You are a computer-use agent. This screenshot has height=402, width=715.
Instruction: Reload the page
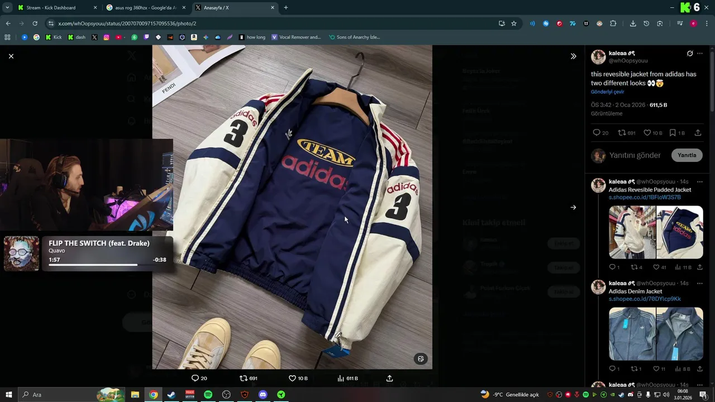click(x=35, y=23)
